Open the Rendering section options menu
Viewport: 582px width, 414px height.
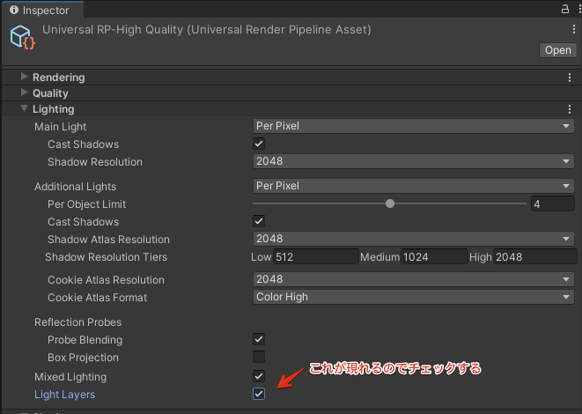[x=570, y=78]
